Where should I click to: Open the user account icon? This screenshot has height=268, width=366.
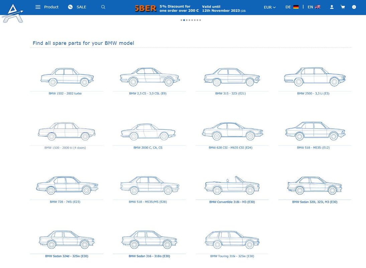pyautogui.click(x=332, y=7)
